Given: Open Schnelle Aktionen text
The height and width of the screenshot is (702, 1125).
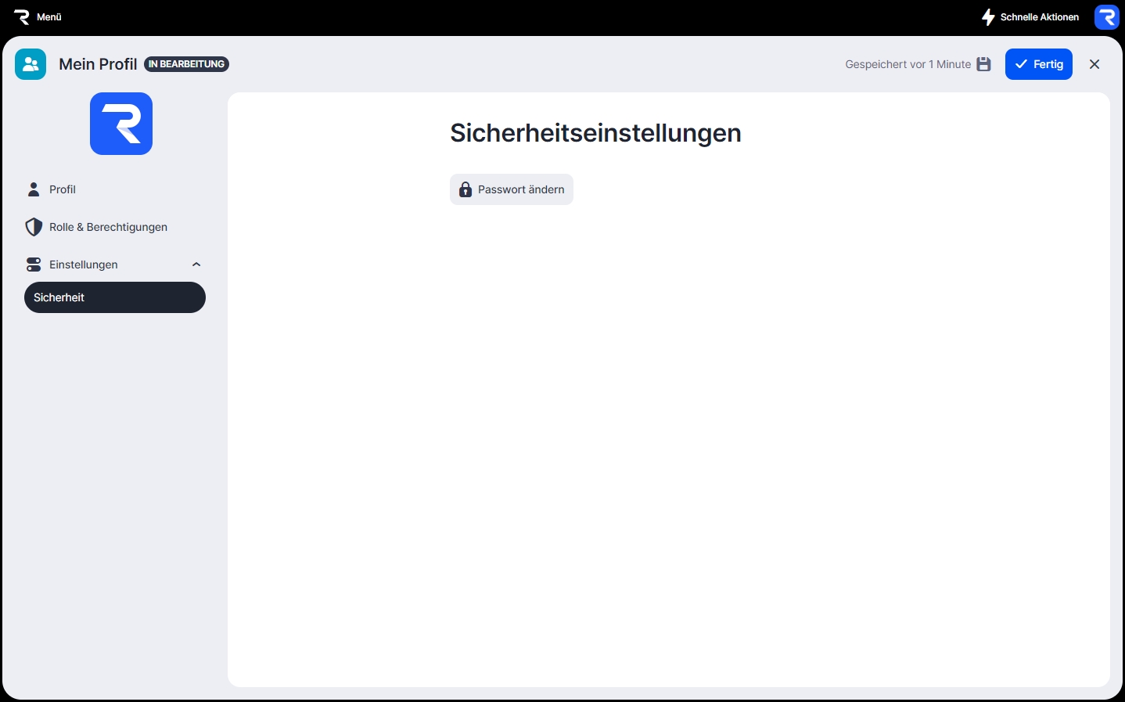Looking at the screenshot, I should (1039, 17).
